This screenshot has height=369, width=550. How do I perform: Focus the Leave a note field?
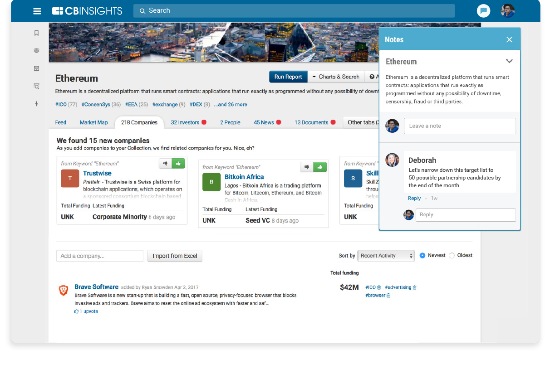460,126
